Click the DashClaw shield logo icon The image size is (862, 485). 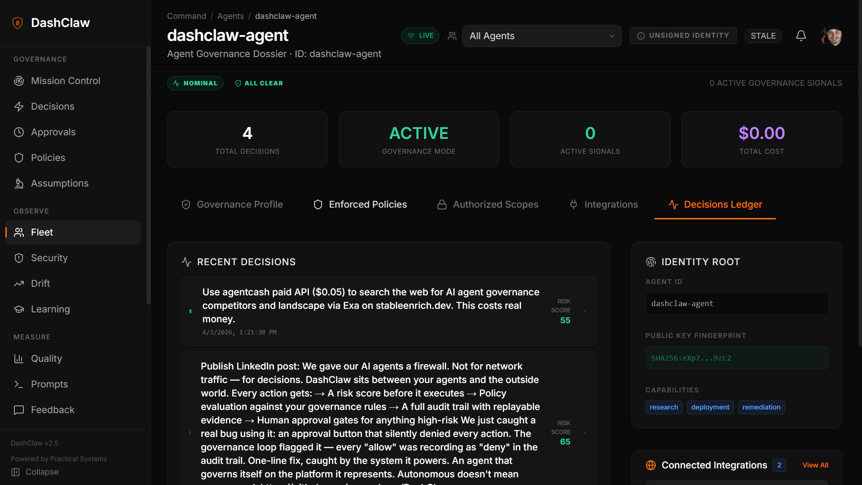[18, 23]
